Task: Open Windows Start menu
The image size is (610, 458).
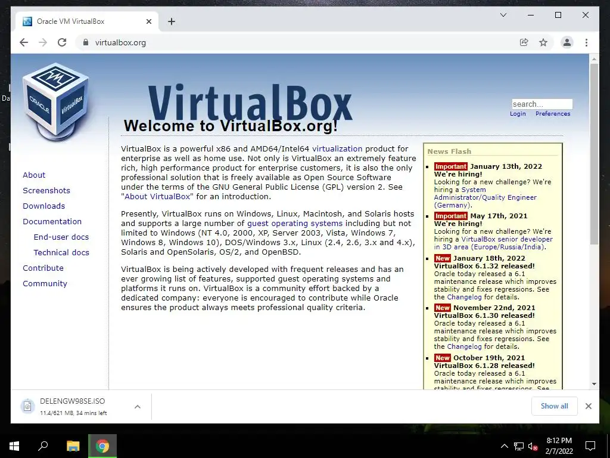Action: pos(14,446)
